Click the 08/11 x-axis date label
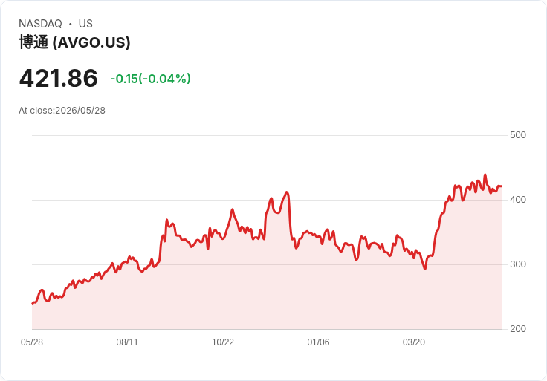Viewport: 547px width, 381px height. pos(127,342)
